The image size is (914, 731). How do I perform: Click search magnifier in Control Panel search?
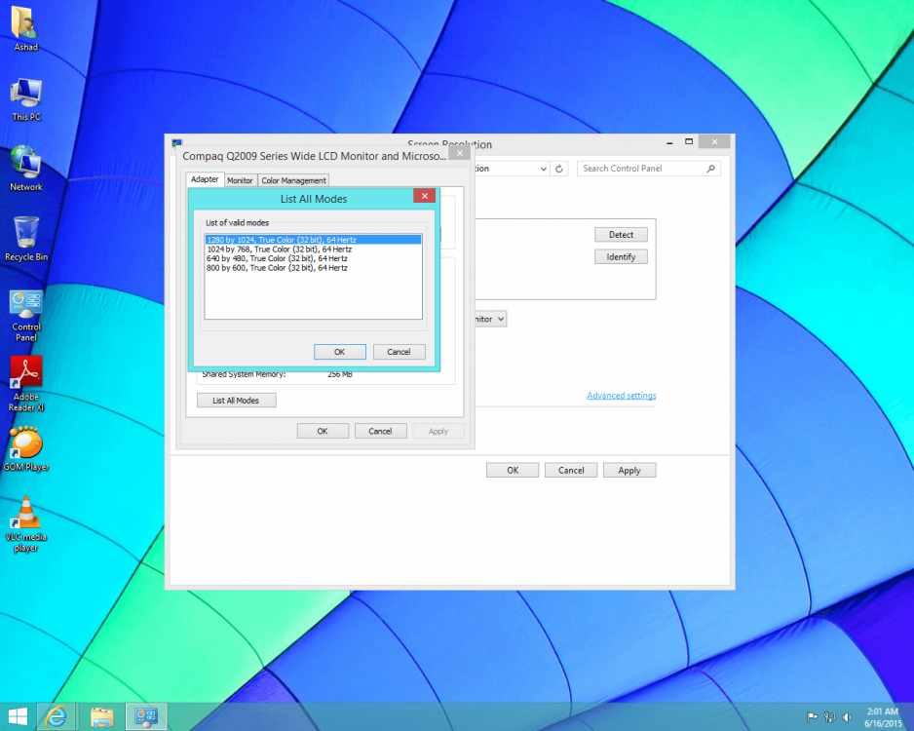(x=711, y=169)
